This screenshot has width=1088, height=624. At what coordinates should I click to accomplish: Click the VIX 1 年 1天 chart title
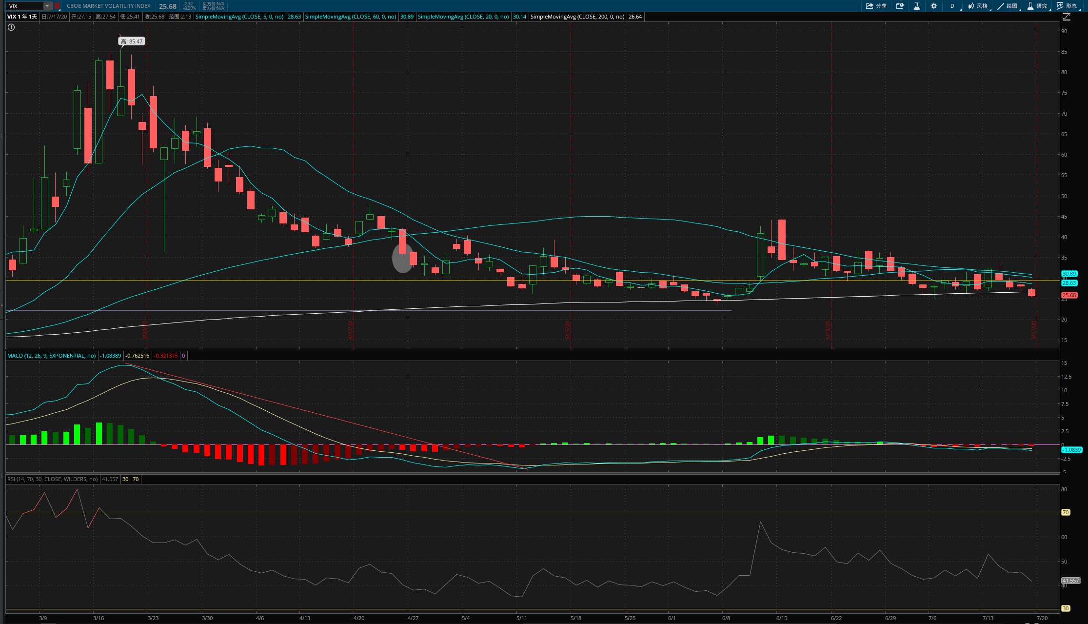pyautogui.click(x=22, y=17)
